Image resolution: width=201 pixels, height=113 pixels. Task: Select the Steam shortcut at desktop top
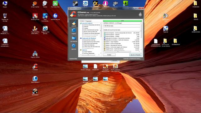[x=75, y=3]
